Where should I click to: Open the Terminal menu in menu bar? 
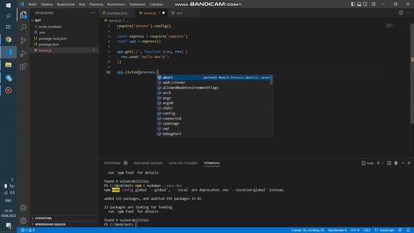[137, 5]
